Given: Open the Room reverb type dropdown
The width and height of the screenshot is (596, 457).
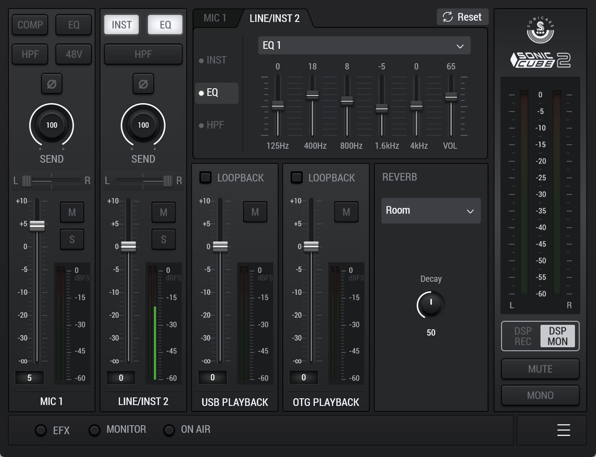Looking at the screenshot, I should click(x=431, y=211).
